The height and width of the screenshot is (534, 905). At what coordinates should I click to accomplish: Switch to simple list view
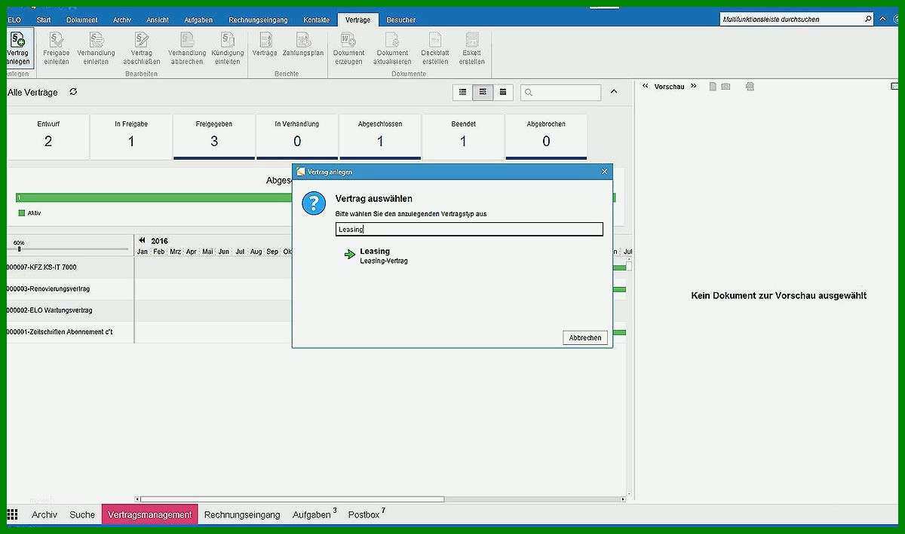coord(463,92)
